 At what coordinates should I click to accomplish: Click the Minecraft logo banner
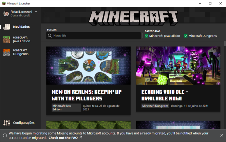(x=133, y=18)
